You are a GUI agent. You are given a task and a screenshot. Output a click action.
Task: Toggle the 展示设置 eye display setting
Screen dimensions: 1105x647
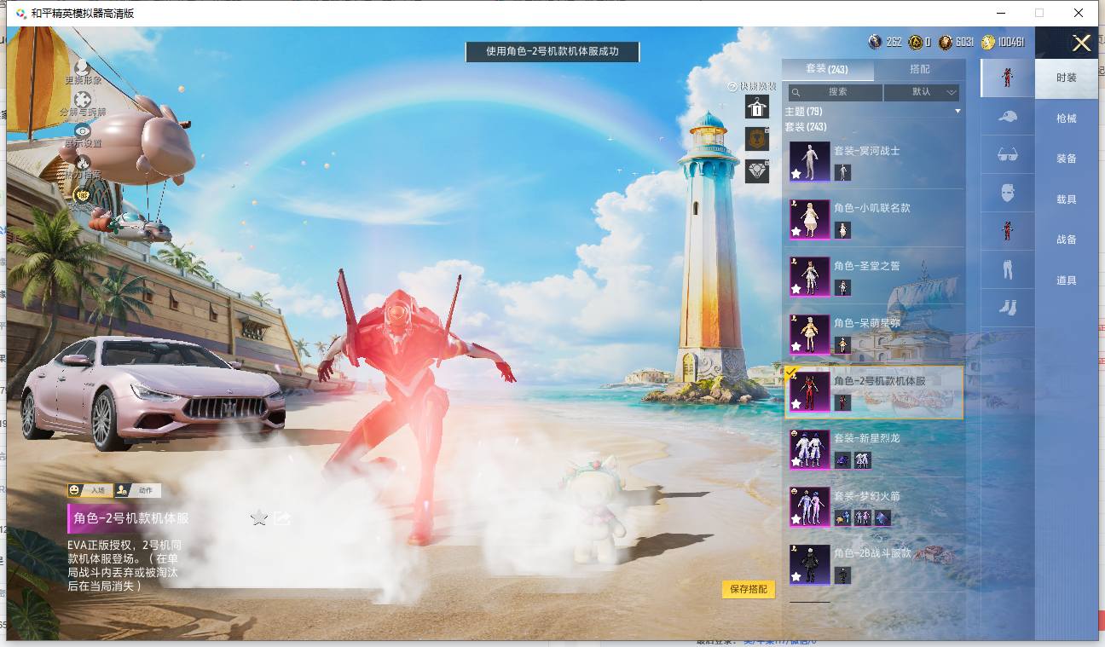click(x=82, y=130)
